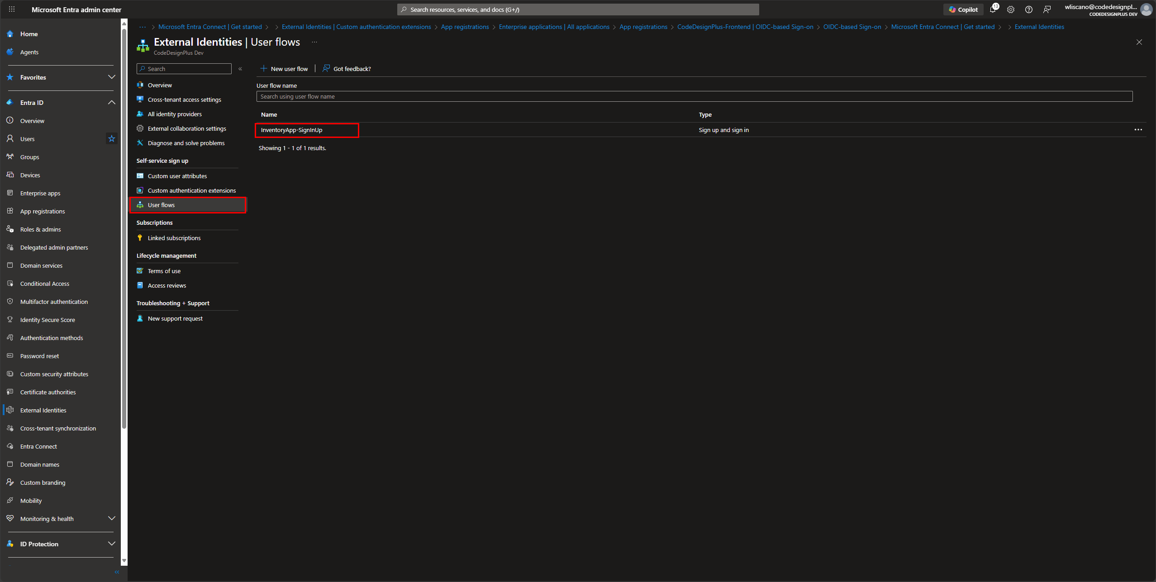
Task: Collapse the Entra ID section
Action: pyautogui.click(x=111, y=102)
